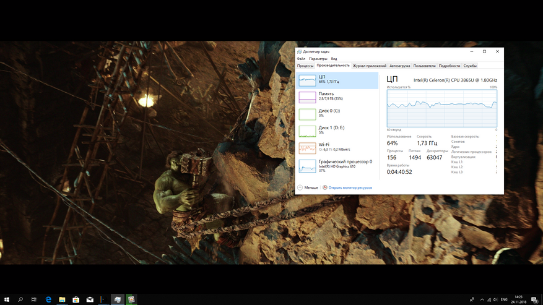Viewport: 543px width, 305px height.
Task: Show Диск 1 (D: E:) performance
Action: (x=337, y=131)
